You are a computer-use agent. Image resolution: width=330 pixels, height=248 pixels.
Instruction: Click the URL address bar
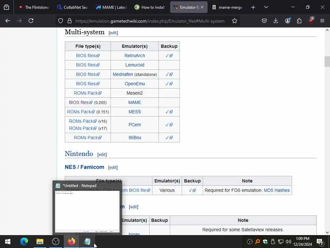[x=150, y=21]
